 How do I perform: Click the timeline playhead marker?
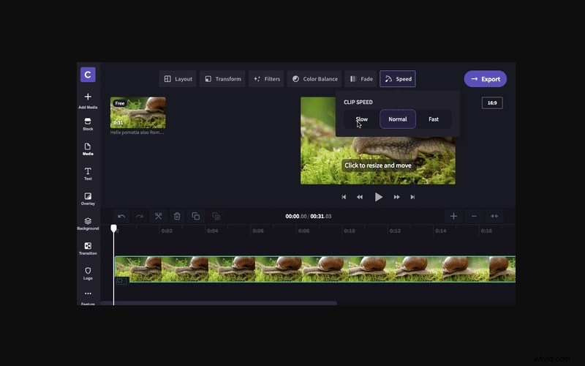pyautogui.click(x=113, y=228)
